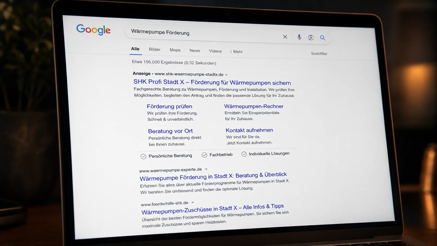The height and width of the screenshot is (246, 437).
Task: Expand the arrow beside www.foerderhilfe-shk.de
Action: tap(193, 202)
